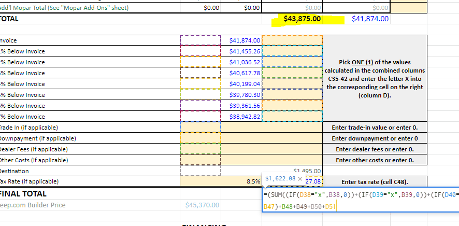The width and height of the screenshot is (459, 226).
Task: Select 'Enter trade-in value or enter 0.' cell
Action: pos(375,128)
